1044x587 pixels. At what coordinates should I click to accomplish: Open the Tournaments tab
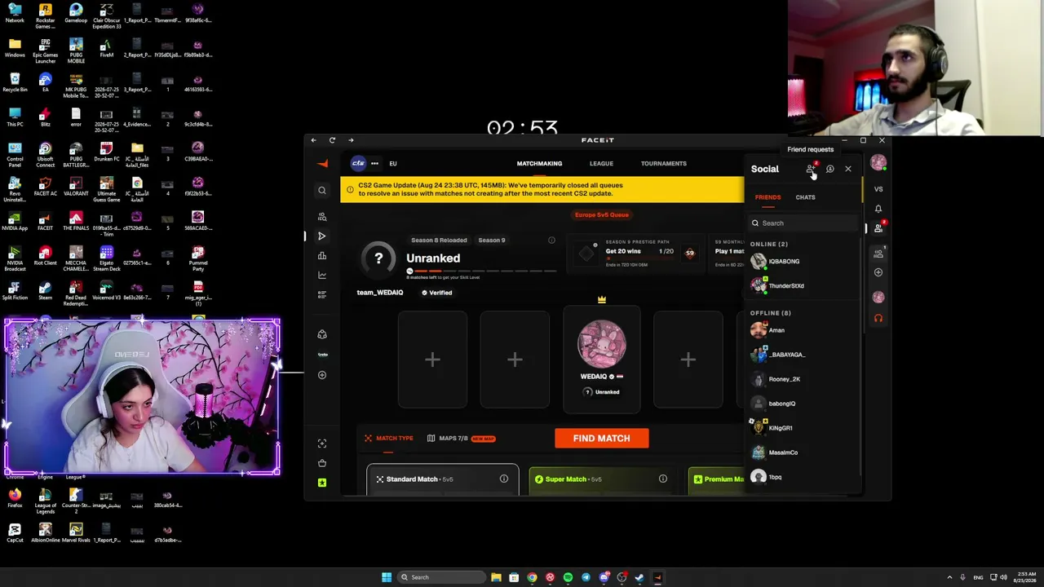(x=664, y=164)
